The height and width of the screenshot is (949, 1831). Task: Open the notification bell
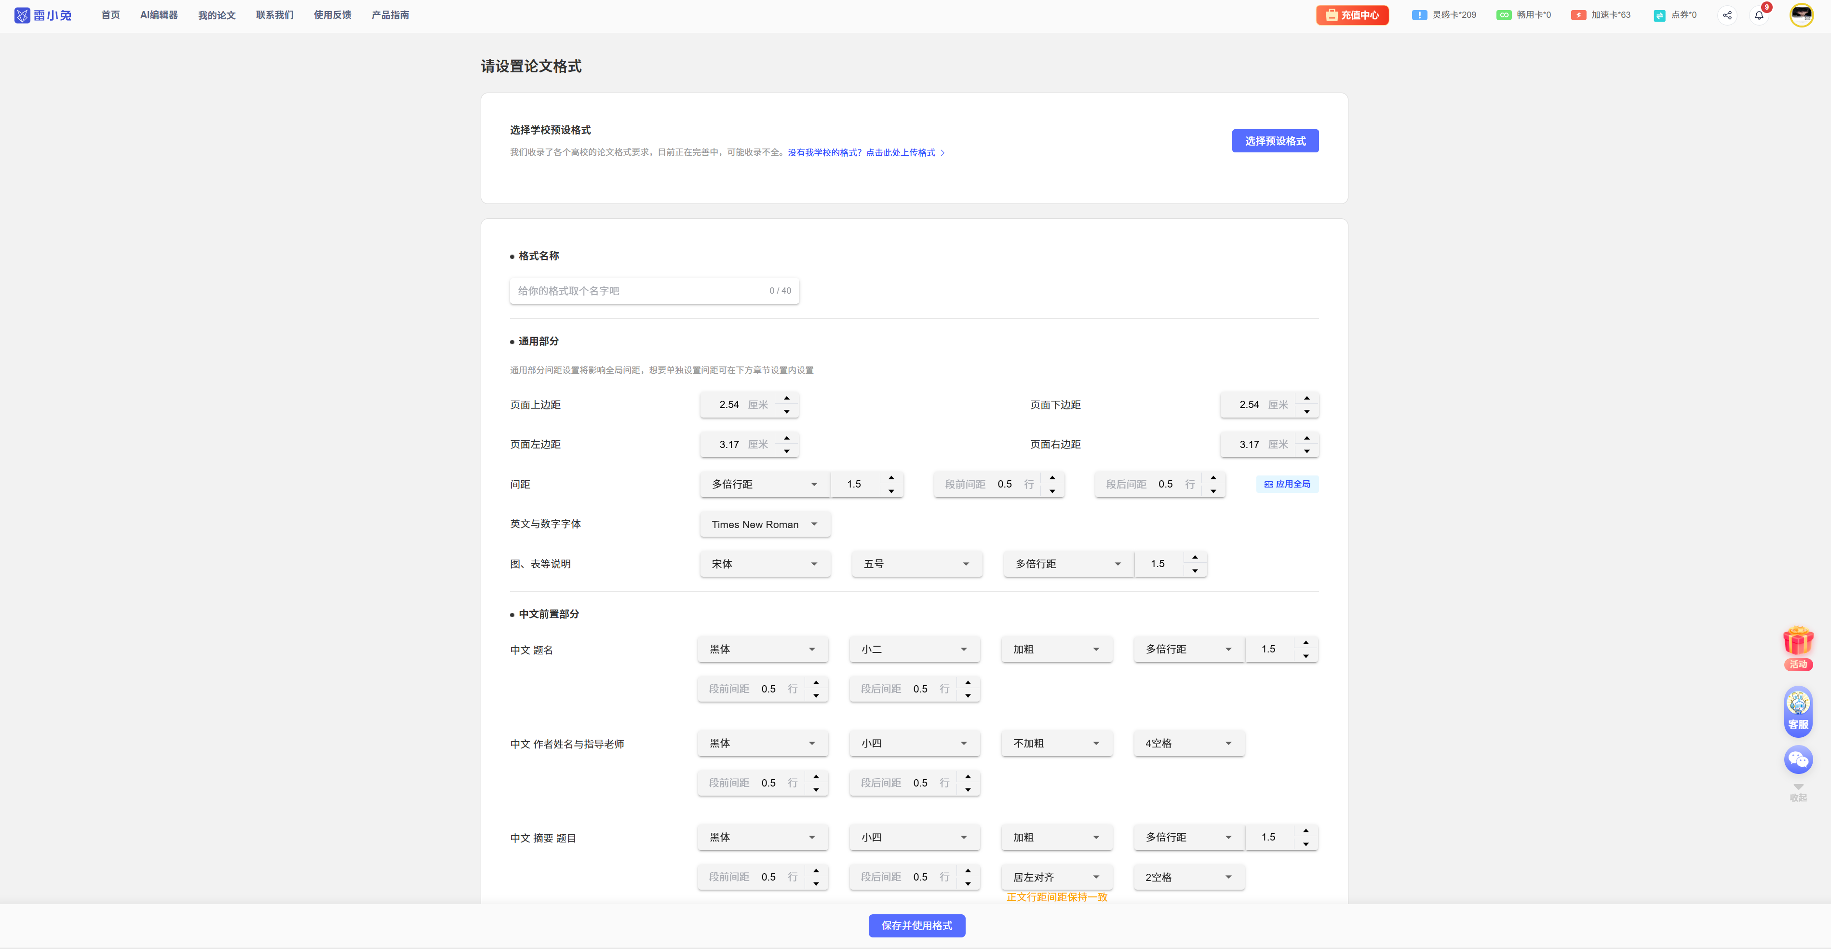tap(1759, 15)
